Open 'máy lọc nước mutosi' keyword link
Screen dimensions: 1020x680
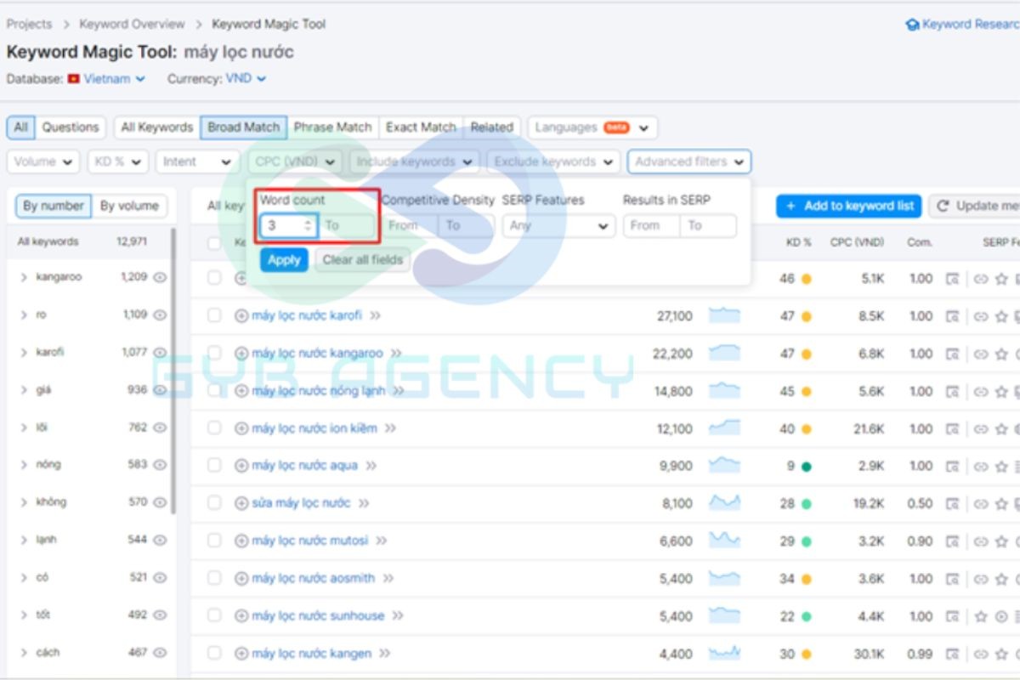[310, 541]
